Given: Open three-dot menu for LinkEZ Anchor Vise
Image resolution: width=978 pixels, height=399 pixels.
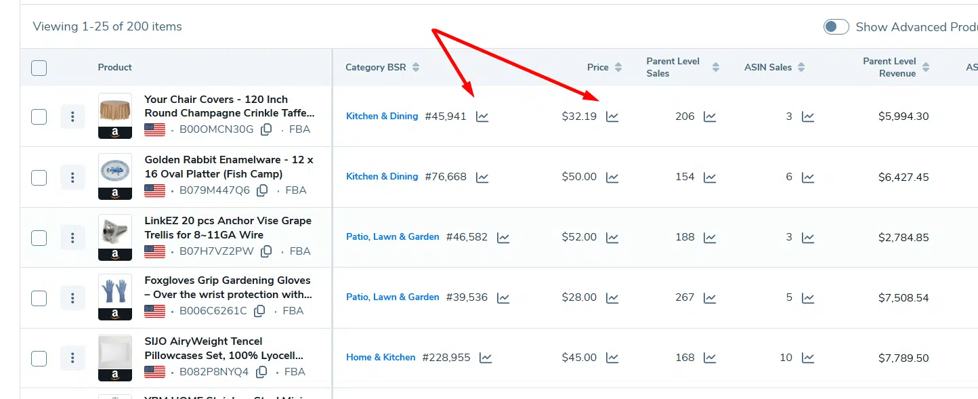Looking at the screenshot, I should pos(72,238).
